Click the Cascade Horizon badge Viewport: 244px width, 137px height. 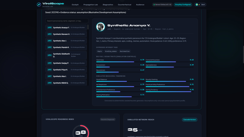pyautogui.click(x=190, y=119)
